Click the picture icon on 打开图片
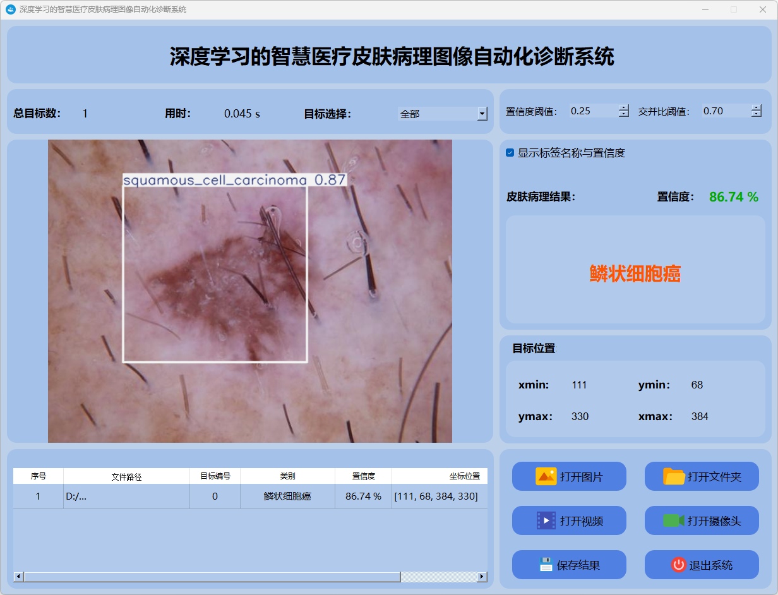The width and height of the screenshot is (778, 595). (x=546, y=476)
